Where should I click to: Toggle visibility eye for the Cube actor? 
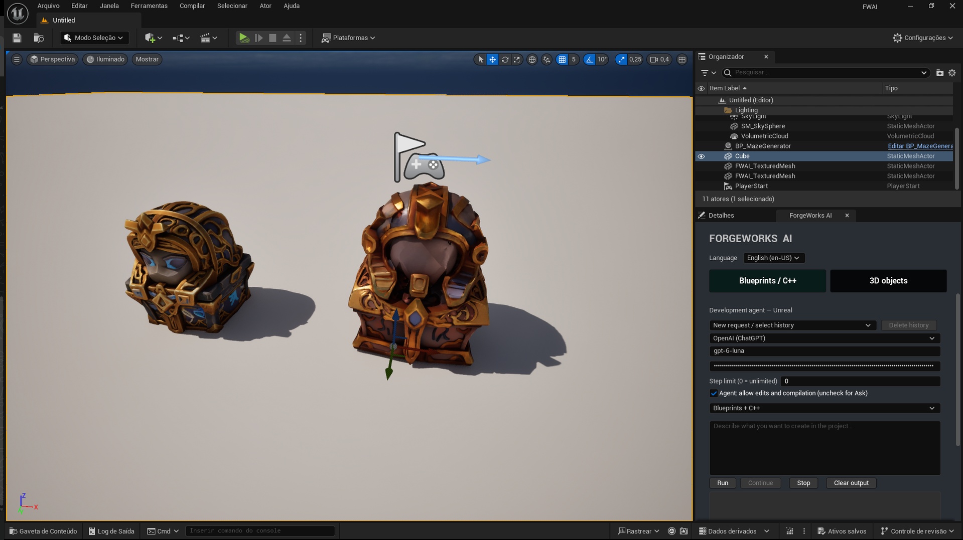click(701, 156)
